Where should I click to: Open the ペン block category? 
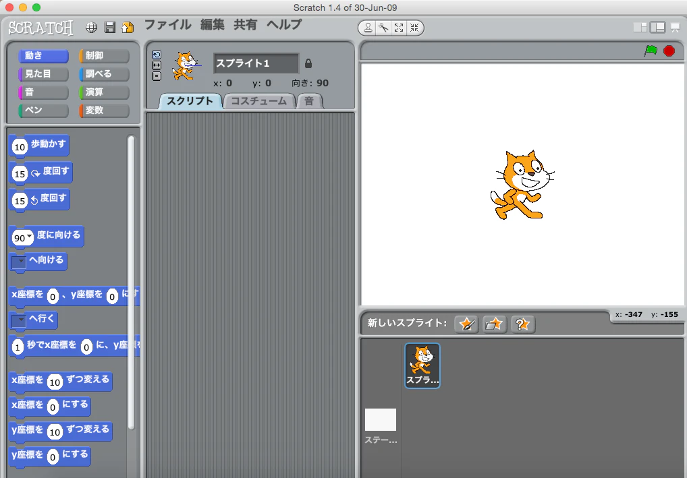43,111
